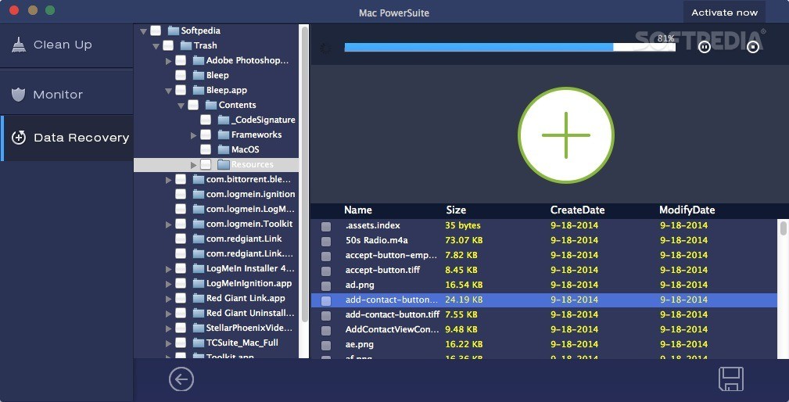
Task: Tick the checkbox for .assets.index file
Action: point(326,226)
